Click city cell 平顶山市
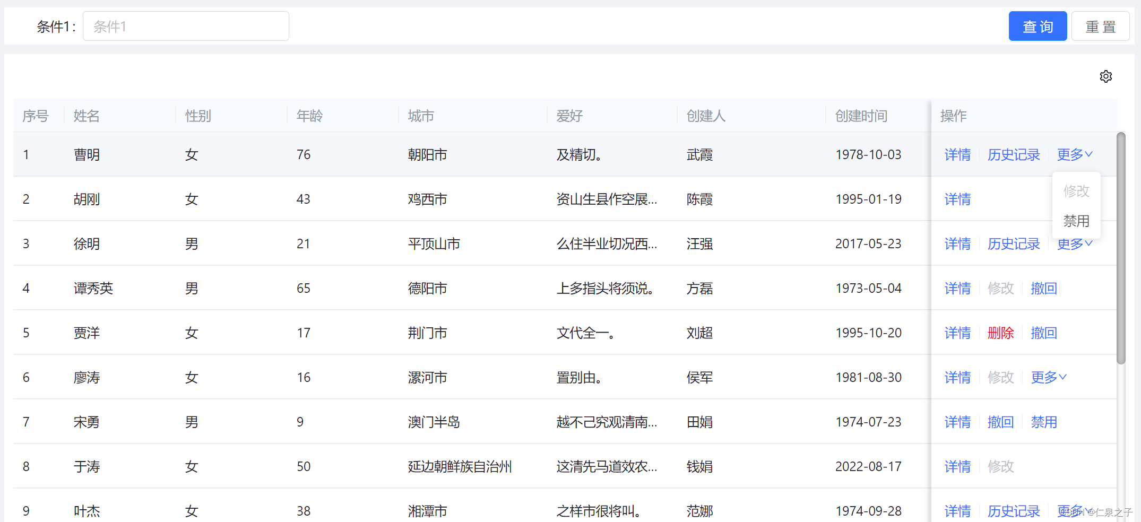This screenshot has width=1141, height=522. [x=434, y=243]
